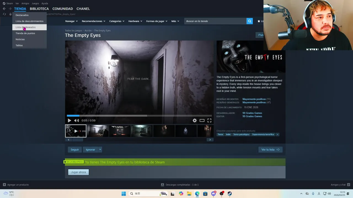
Task: Expand the Hardware dropdown menu
Action: (135, 21)
